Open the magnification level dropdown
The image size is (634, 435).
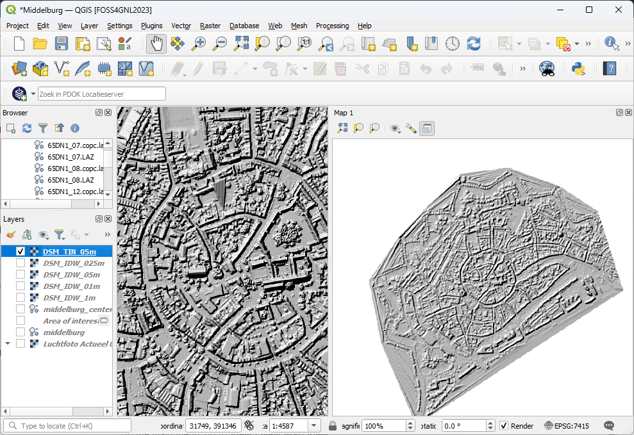point(411,425)
